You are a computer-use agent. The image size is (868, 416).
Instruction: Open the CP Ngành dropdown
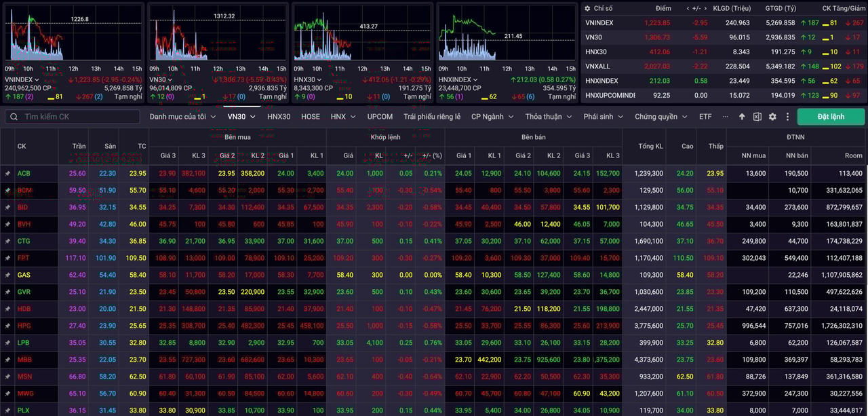click(493, 117)
